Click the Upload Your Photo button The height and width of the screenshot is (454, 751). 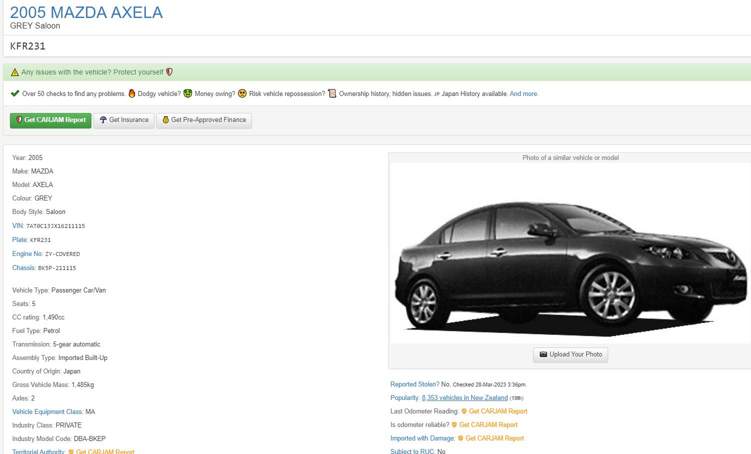pyautogui.click(x=571, y=354)
